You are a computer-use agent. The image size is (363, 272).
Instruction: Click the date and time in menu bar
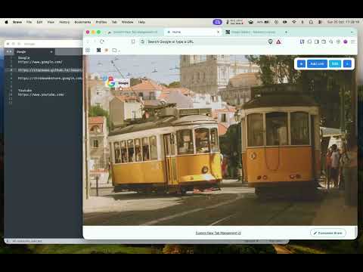coord(343,22)
